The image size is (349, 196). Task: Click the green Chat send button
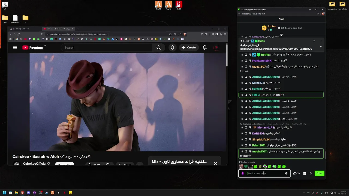pos(320,173)
